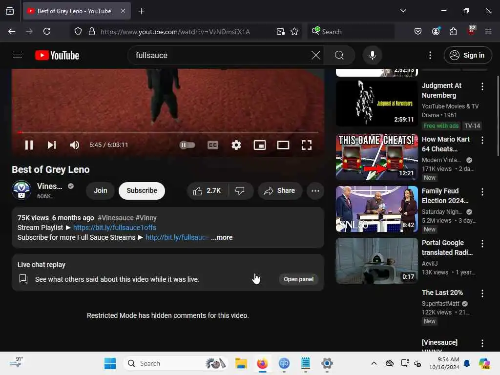Skip to the next video
Image resolution: width=500 pixels, height=375 pixels.
point(52,145)
